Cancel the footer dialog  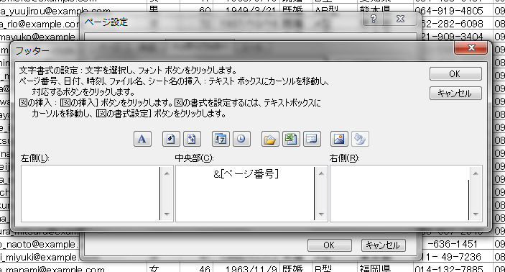tap(455, 94)
